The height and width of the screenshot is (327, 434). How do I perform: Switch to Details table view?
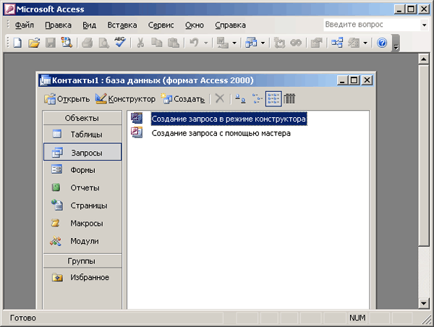click(289, 98)
